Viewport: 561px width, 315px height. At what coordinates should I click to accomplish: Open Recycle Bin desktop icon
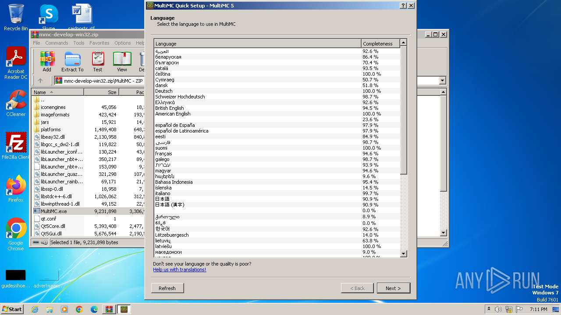pyautogui.click(x=16, y=17)
